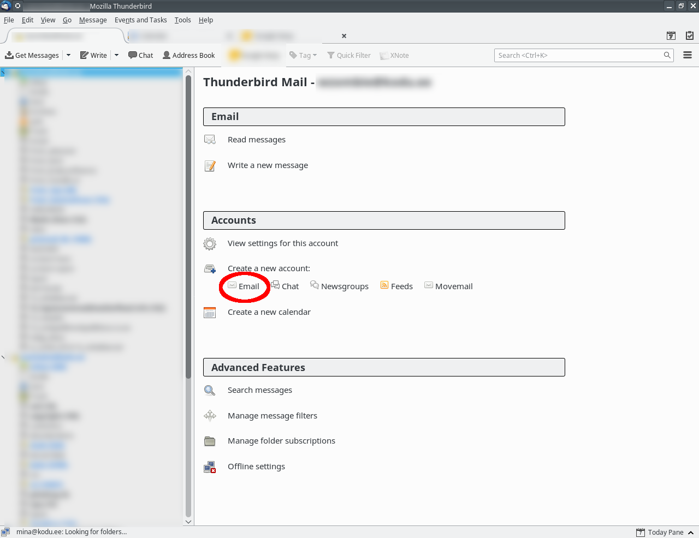Expand the Write dropdown arrow

[x=116, y=55]
